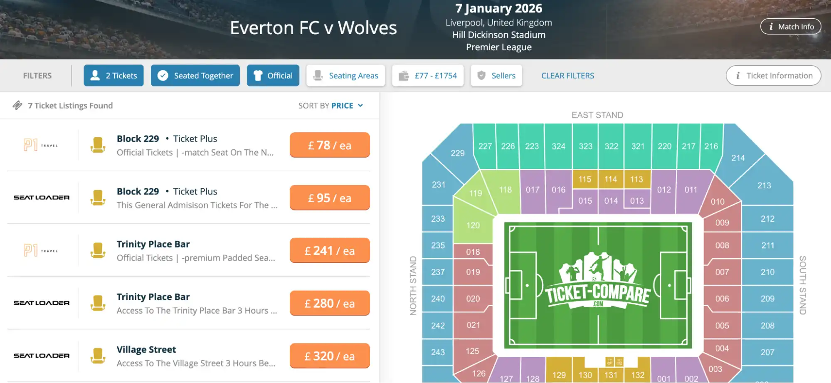Screen dimensions: 831x383
Task: Open the Sort by Price dropdown
Action: pyautogui.click(x=331, y=106)
